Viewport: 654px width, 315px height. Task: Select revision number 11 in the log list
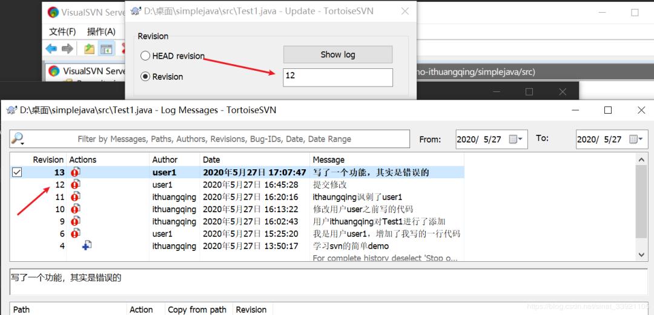60,196
